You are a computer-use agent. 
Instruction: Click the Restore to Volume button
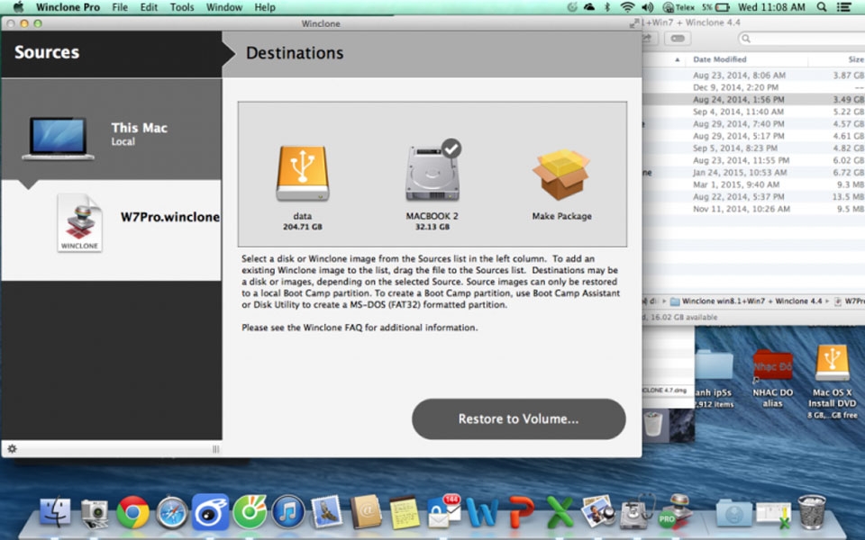519,418
